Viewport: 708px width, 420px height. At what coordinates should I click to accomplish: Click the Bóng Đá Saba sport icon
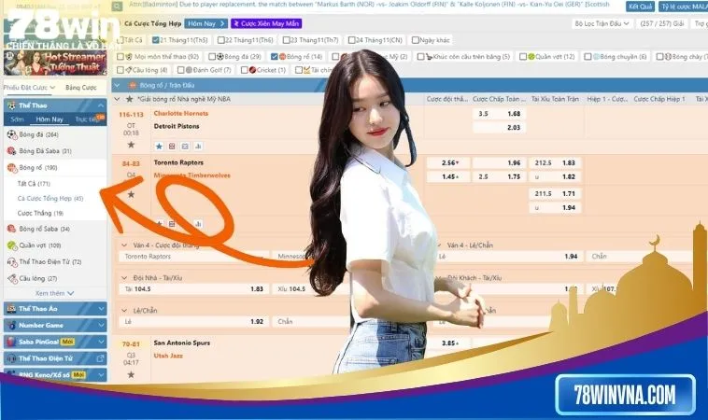tap(12, 150)
